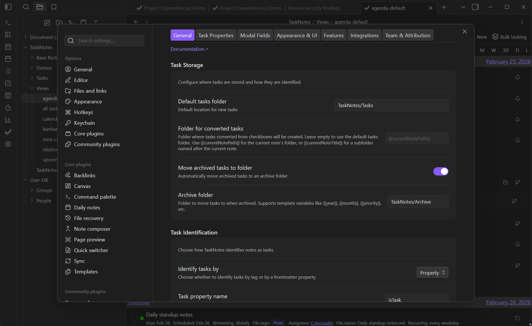The width and height of the screenshot is (532, 326).
Task: Open the terminal icon at the sidebar top
Action: [8, 22]
